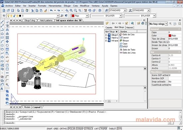The image size is (183, 130).
Task: Toggle OSNAP in the status bar
Action: [x=80, y=129]
